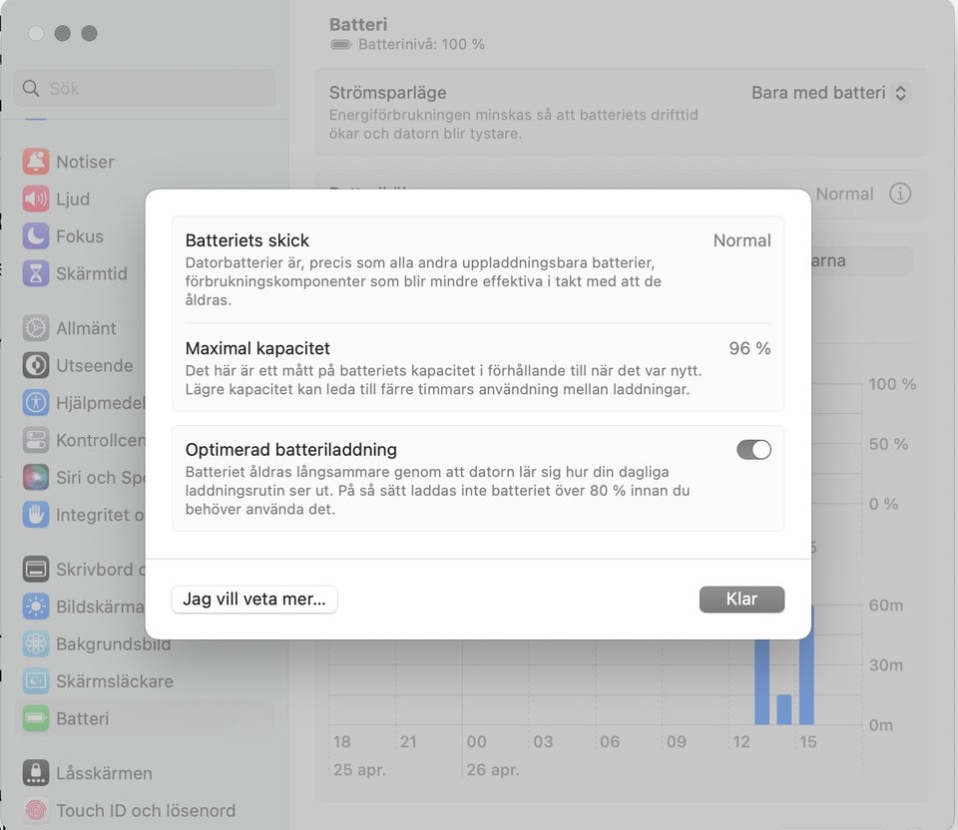Image resolution: width=958 pixels, height=830 pixels.
Task: Select the Bildskärmar sun icon
Action: pos(36,607)
